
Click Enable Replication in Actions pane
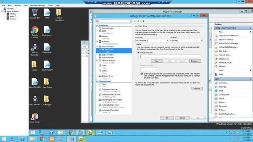pos(227,114)
